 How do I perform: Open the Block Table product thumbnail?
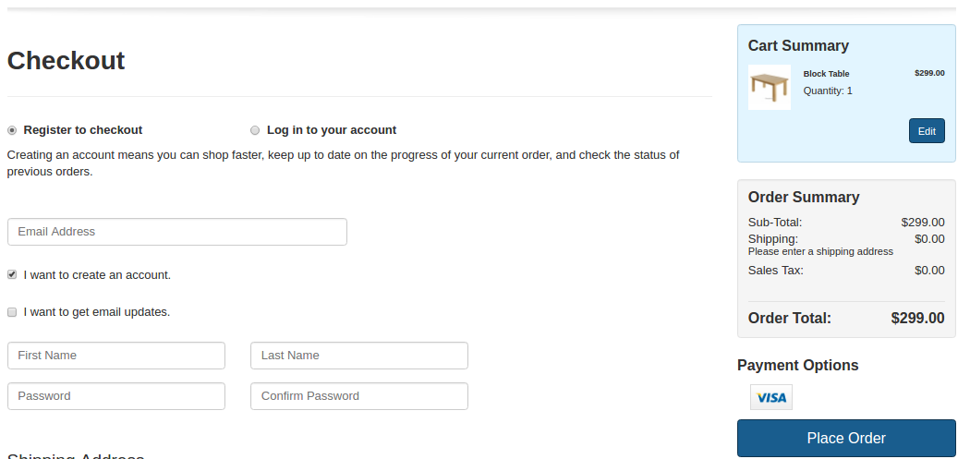pos(770,88)
